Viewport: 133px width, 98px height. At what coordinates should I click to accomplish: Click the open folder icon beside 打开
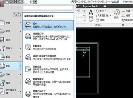(2, 31)
